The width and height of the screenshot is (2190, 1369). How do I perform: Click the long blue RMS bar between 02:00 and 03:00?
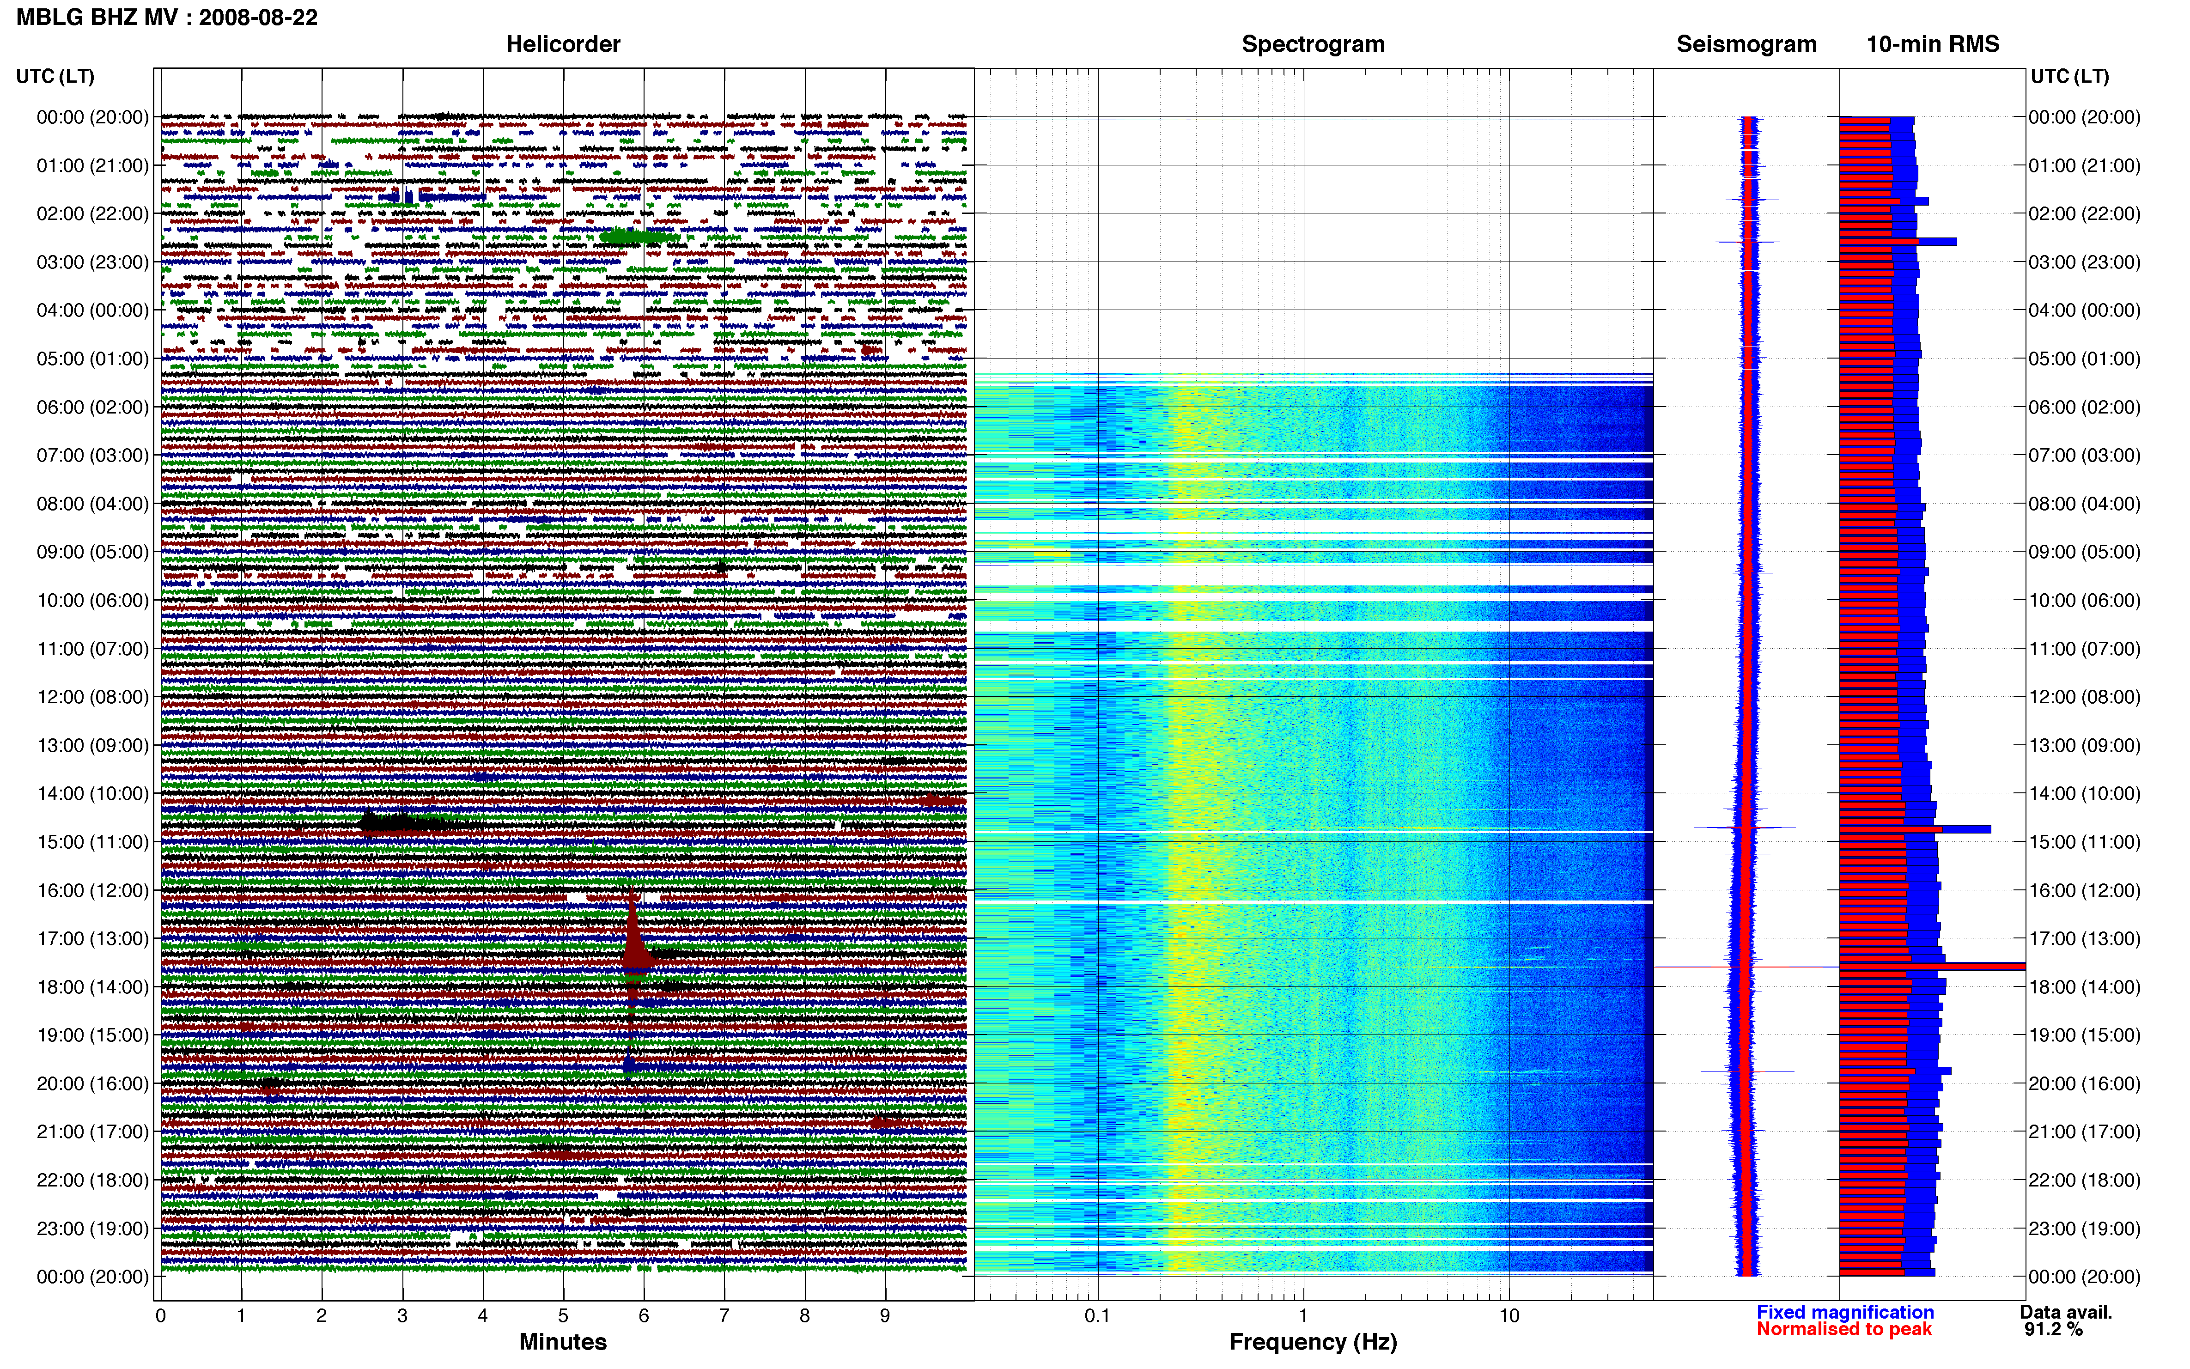(x=1898, y=242)
